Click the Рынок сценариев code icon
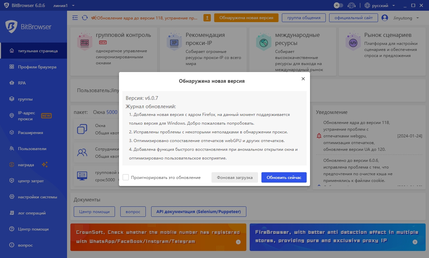 (353, 42)
